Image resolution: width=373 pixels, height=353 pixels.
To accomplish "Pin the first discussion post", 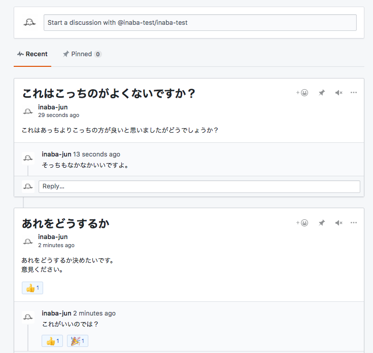I will point(321,93).
